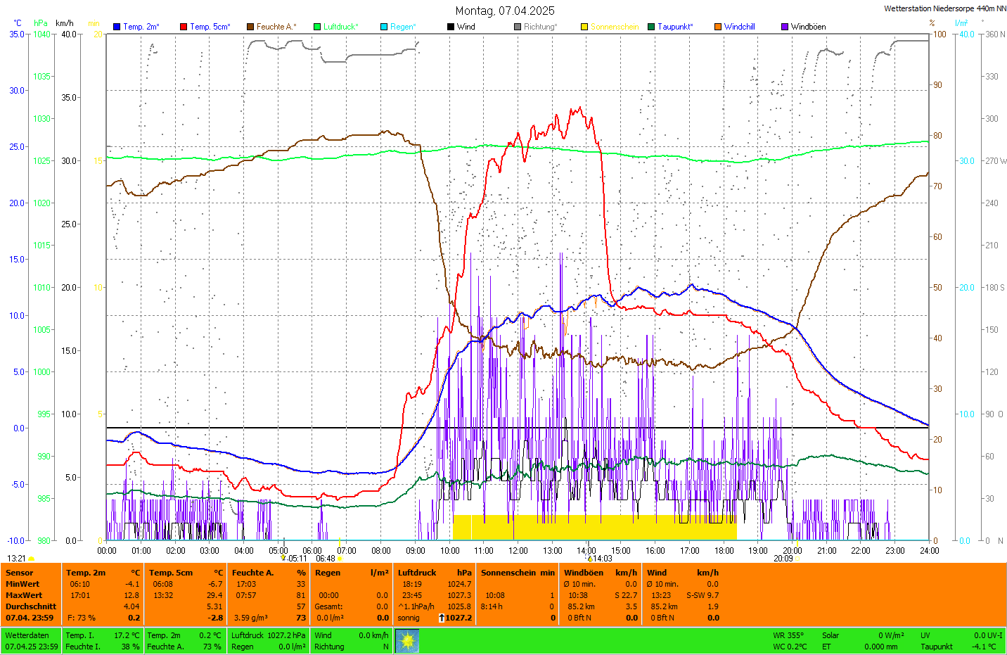Click the sunny weather icon in green bar

(x=407, y=641)
